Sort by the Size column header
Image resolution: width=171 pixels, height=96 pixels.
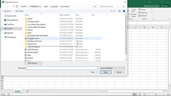point(93,15)
